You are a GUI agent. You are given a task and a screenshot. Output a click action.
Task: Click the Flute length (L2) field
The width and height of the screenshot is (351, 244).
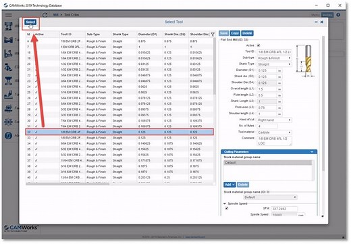[267, 95]
